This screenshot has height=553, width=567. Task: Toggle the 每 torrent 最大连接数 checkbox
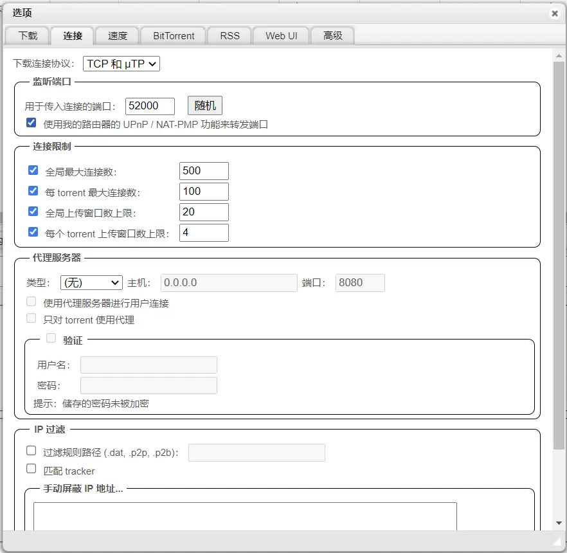(x=33, y=190)
